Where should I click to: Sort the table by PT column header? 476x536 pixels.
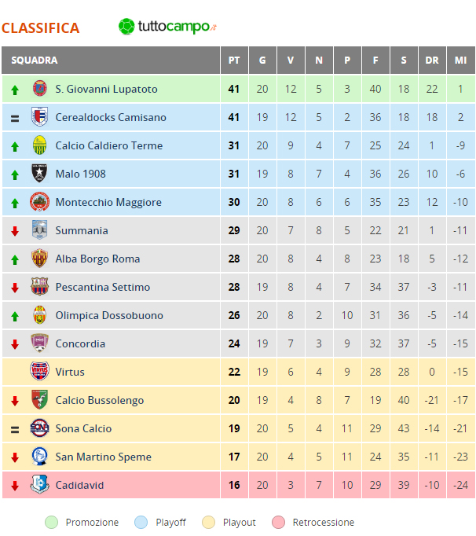[x=234, y=61]
